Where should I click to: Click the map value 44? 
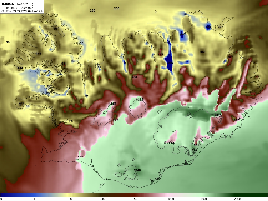coord(82,43)
